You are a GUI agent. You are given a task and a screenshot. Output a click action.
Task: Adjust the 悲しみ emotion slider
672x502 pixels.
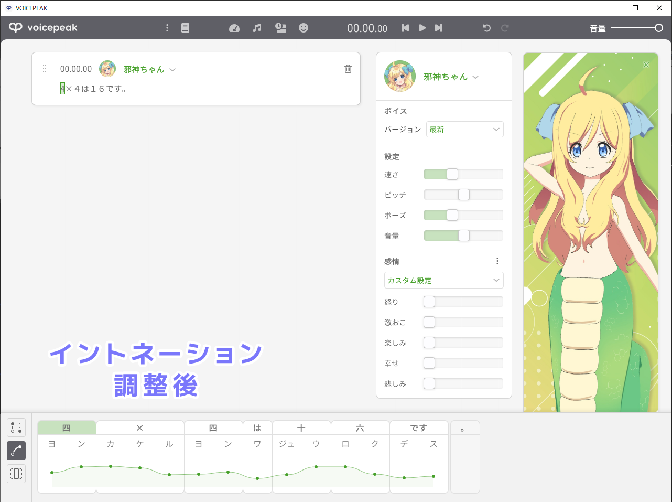coord(463,383)
